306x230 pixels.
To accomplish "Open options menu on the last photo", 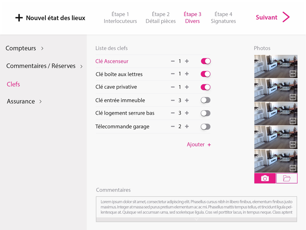I will 293,168.
